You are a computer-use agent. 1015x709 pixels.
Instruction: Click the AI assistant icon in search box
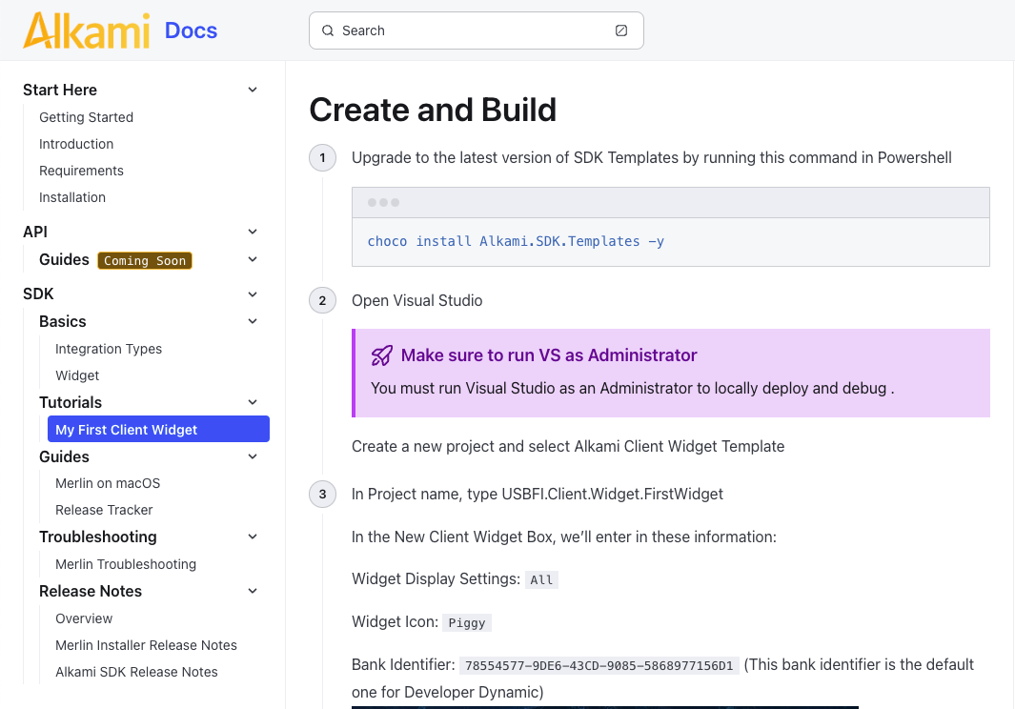(621, 30)
